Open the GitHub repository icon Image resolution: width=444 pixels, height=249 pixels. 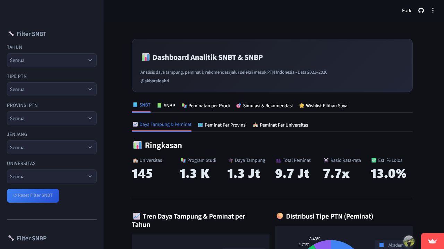(x=421, y=10)
